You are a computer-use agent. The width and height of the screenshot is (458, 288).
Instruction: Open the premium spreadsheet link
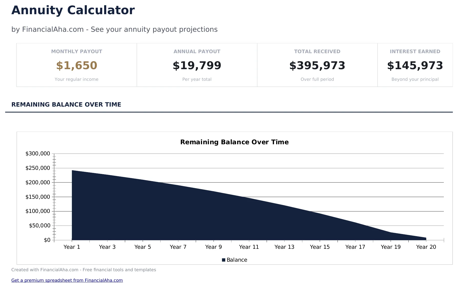(x=67, y=280)
